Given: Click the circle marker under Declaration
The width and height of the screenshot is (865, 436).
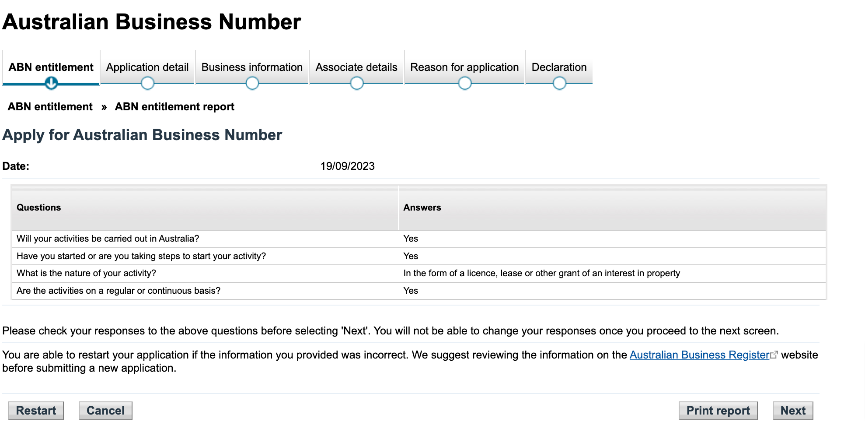Looking at the screenshot, I should click(x=559, y=83).
